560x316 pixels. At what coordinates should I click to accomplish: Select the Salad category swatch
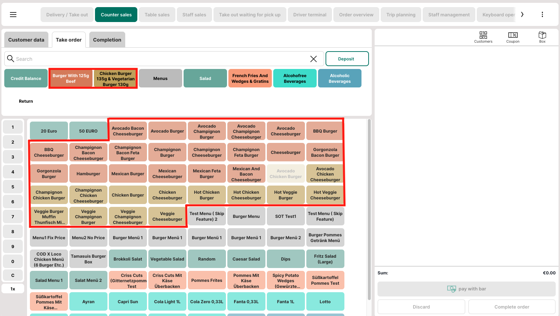coord(205,78)
